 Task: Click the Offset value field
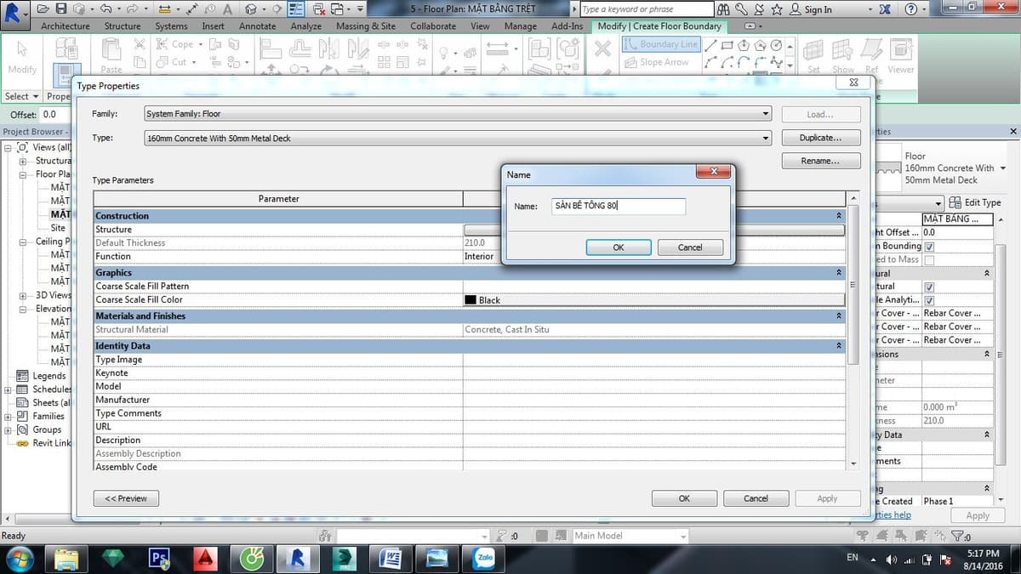(x=56, y=114)
